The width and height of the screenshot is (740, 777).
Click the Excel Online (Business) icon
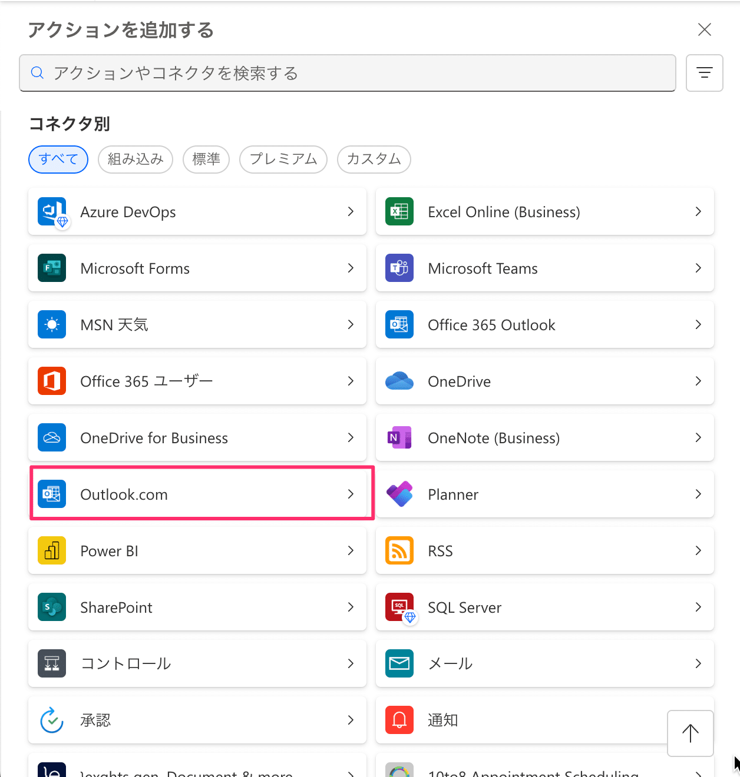399,212
